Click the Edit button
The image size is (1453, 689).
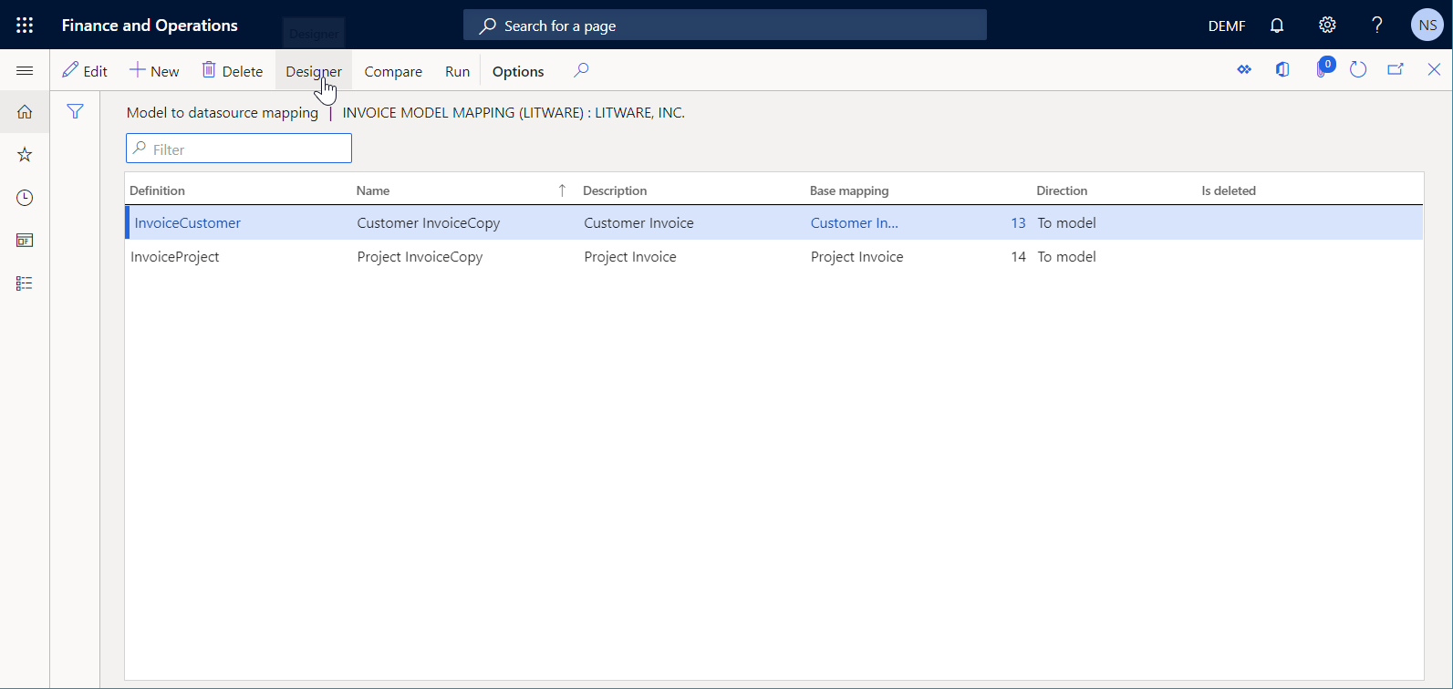tap(85, 71)
